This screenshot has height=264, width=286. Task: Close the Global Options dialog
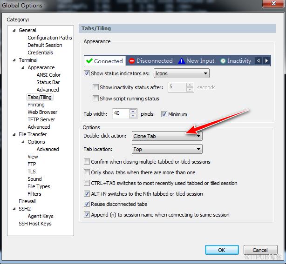(273, 3)
